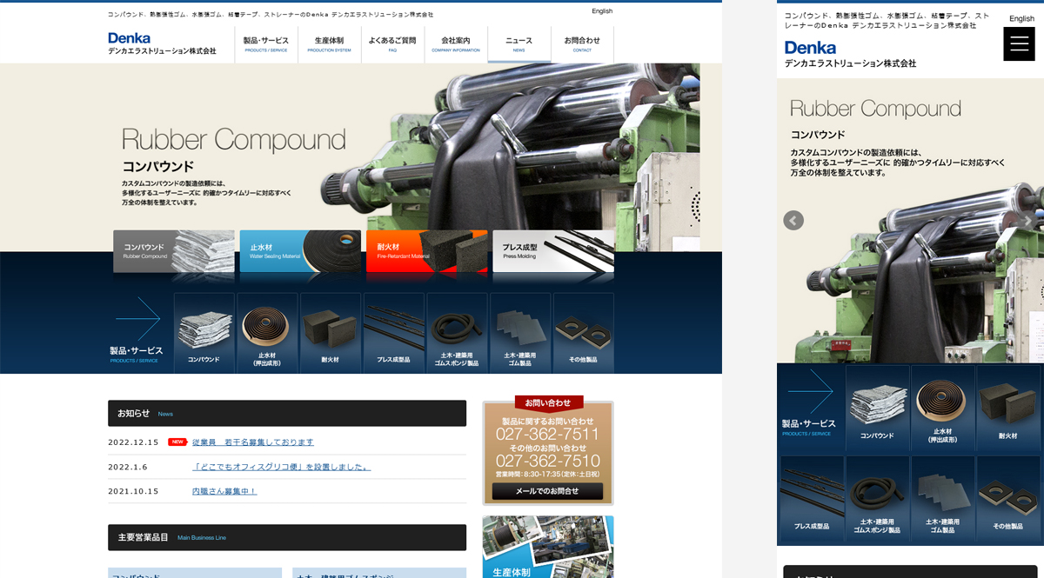Open プレス成型品 product thumbnail in desktop row
This screenshot has width=1044, height=578.
pos(394,333)
